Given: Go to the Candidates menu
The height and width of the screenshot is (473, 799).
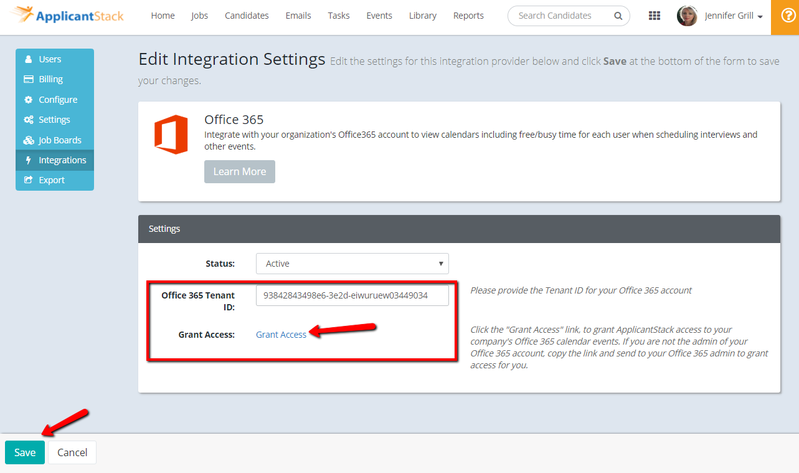Looking at the screenshot, I should pos(247,16).
